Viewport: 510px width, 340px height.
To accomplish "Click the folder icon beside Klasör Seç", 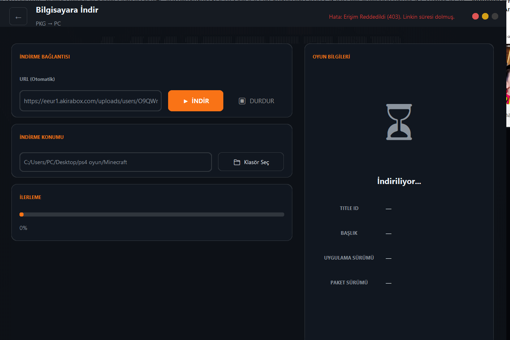I will click(237, 162).
